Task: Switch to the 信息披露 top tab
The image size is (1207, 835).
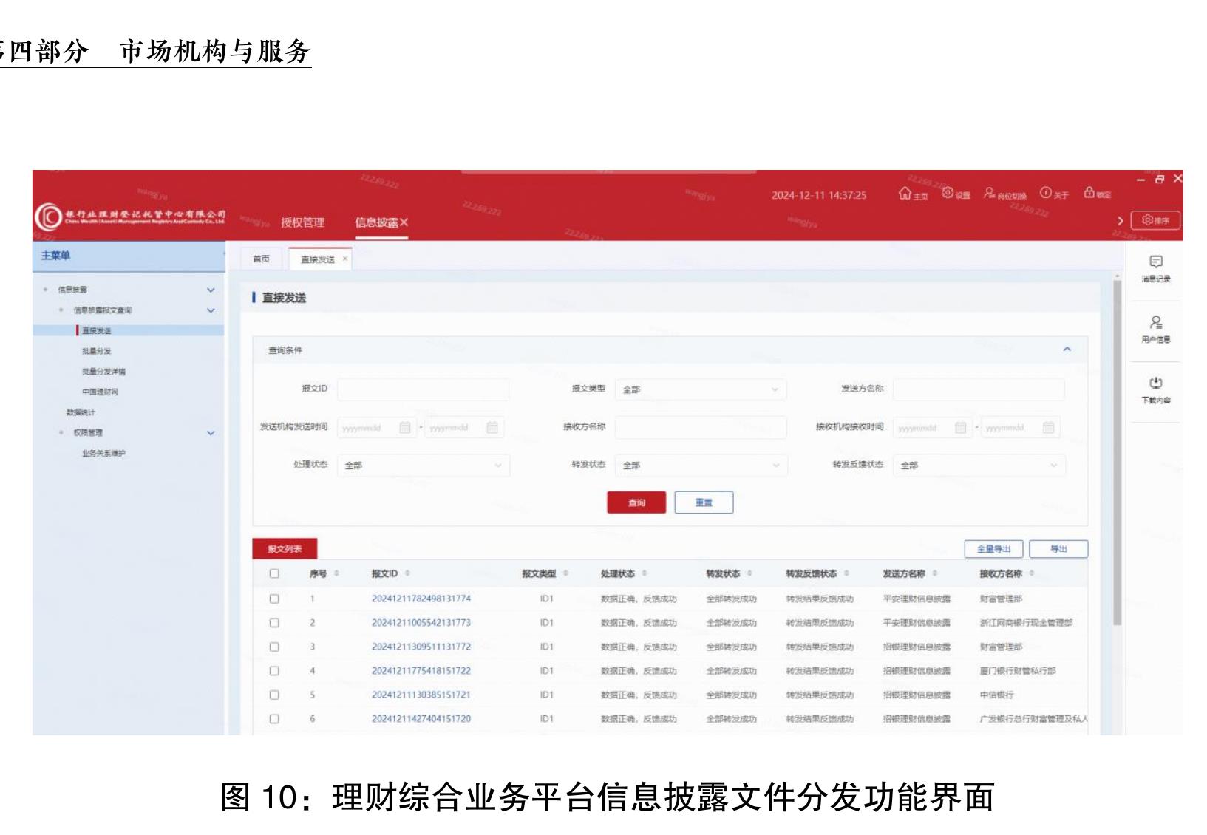Action: (376, 222)
